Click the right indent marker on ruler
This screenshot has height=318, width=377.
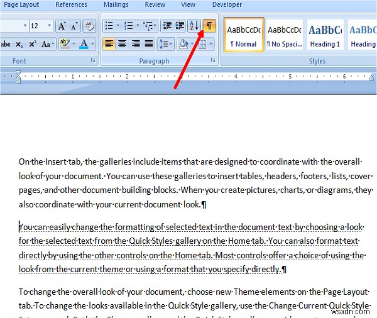click(371, 77)
